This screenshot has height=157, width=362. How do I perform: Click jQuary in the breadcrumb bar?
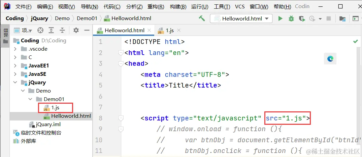coord(39,18)
